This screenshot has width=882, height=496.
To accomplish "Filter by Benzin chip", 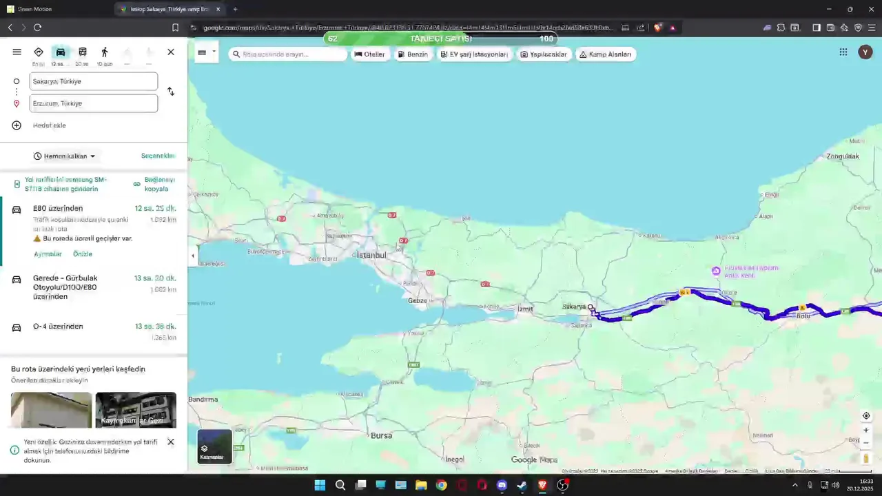I will tap(413, 54).
